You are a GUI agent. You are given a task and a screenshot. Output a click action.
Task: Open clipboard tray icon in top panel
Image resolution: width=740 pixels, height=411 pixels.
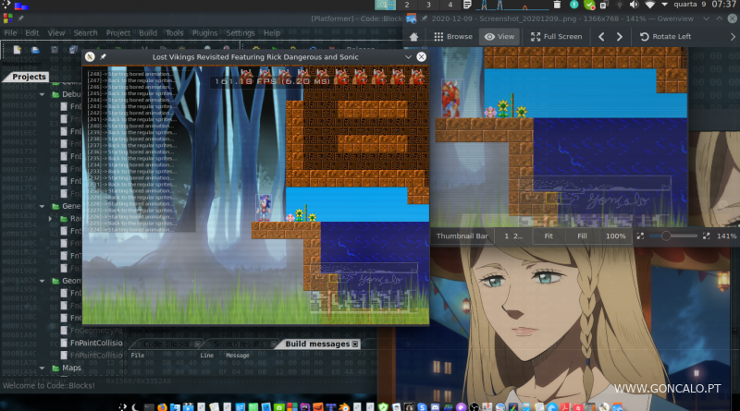pyautogui.click(x=604, y=5)
